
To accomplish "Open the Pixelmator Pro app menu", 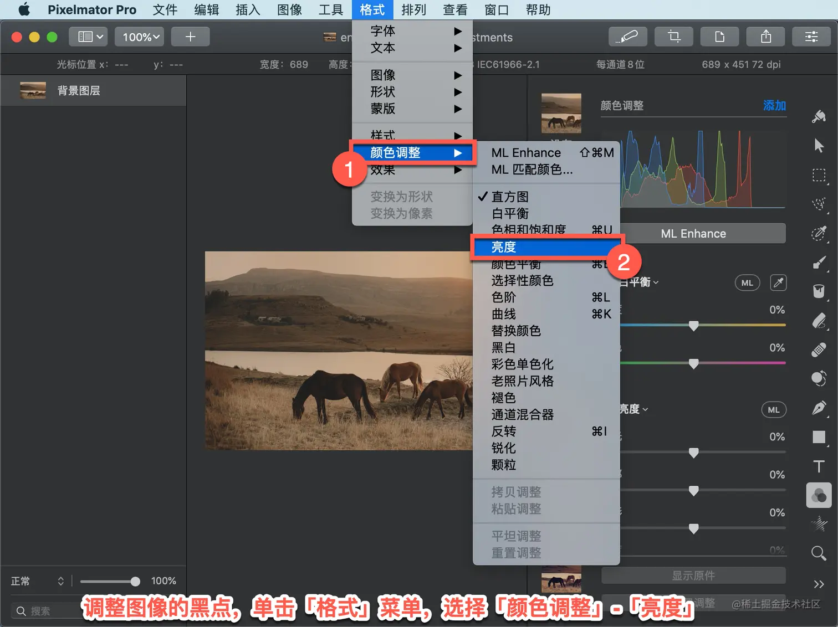I will tap(91, 9).
